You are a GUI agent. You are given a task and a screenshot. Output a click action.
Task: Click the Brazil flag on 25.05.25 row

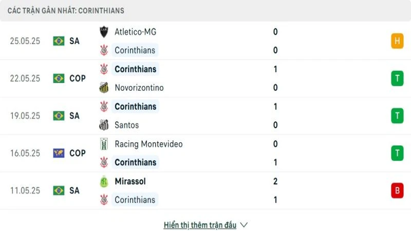point(59,41)
